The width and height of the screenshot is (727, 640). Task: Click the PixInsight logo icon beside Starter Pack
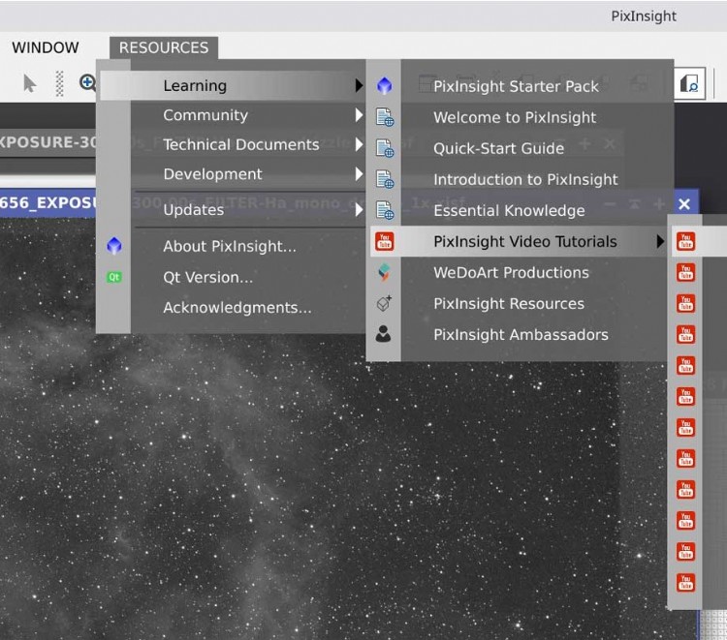(385, 85)
